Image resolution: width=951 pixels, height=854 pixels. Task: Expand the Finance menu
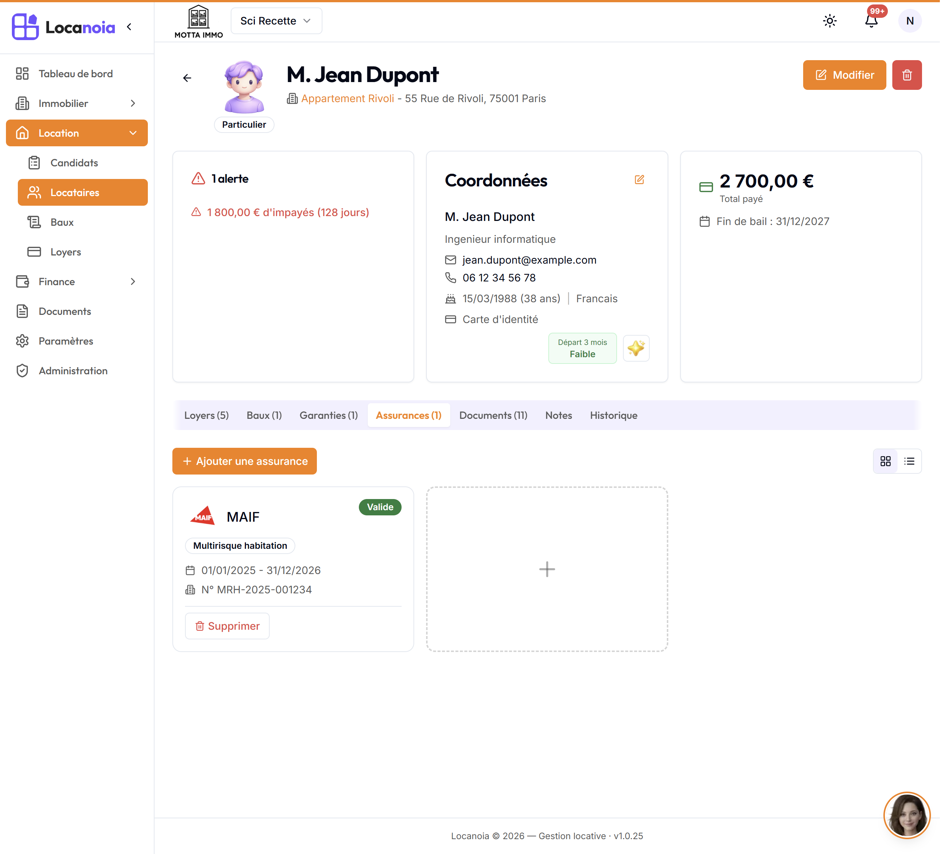tap(77, 281)
